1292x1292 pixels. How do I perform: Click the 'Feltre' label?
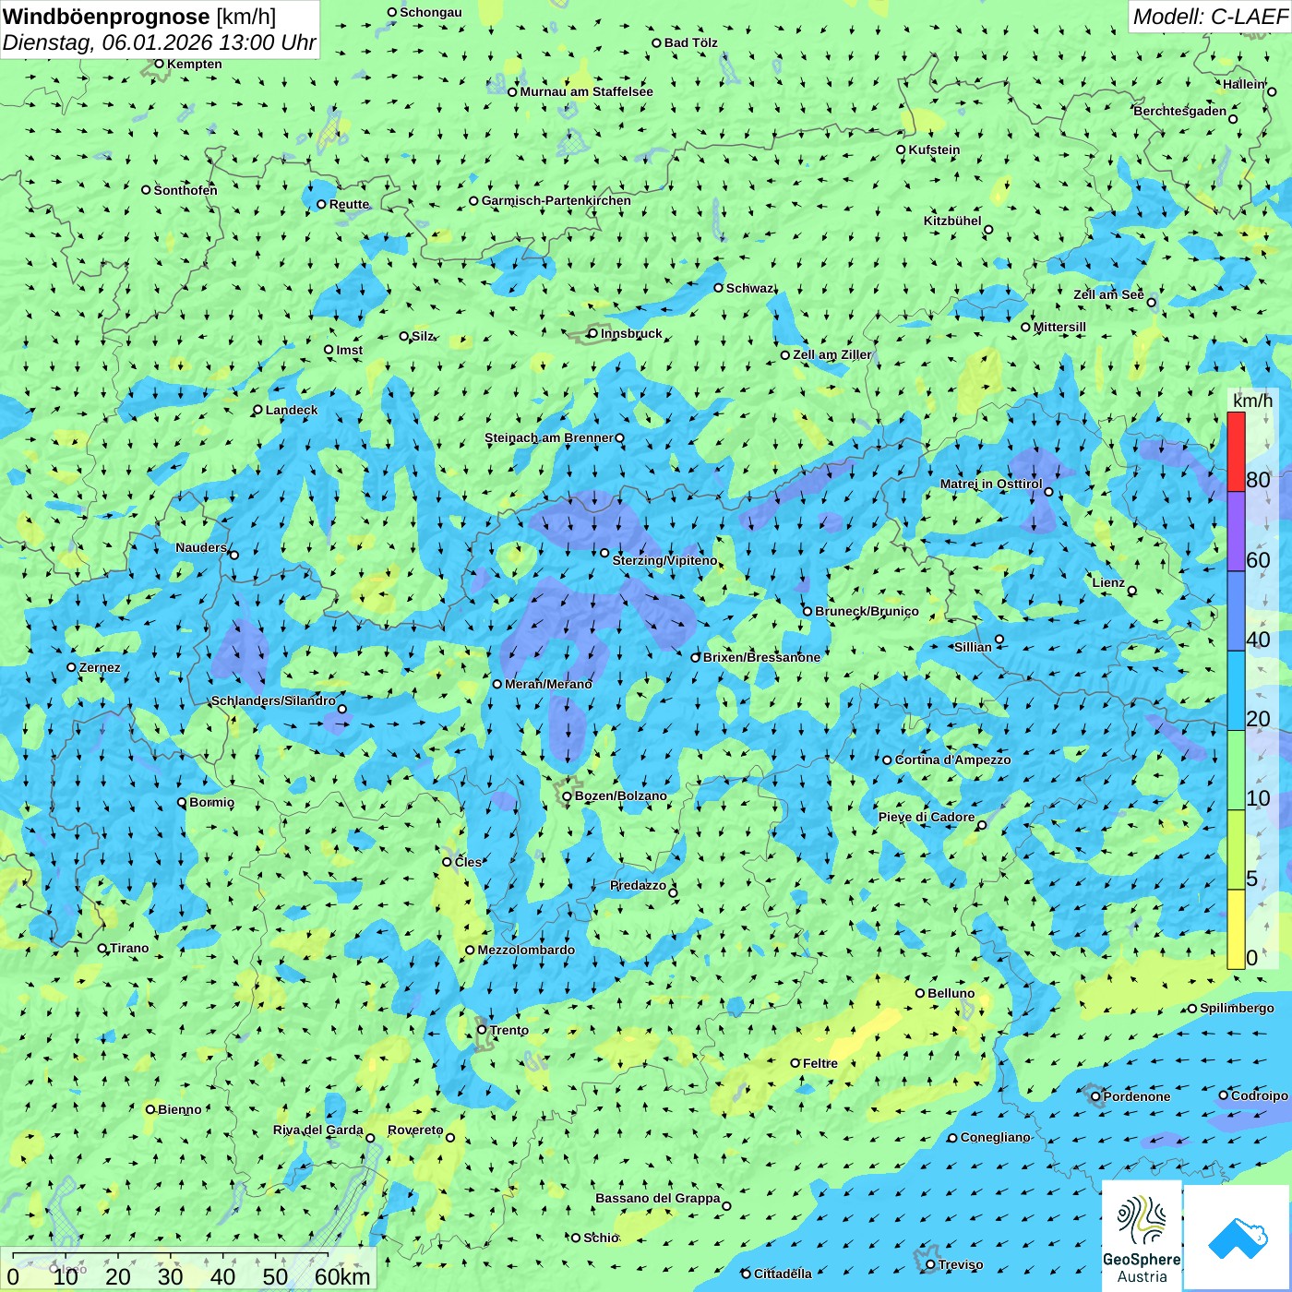click(x=820, y=1063)
